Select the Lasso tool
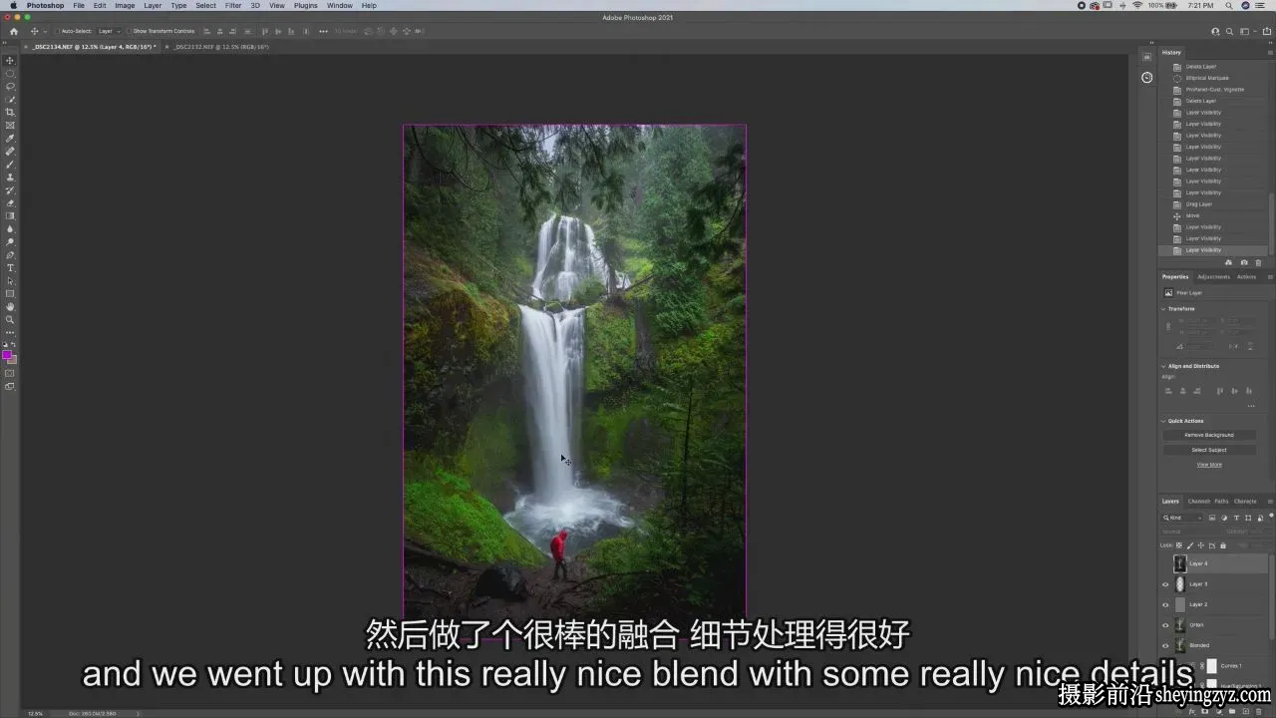 (10, 87)
